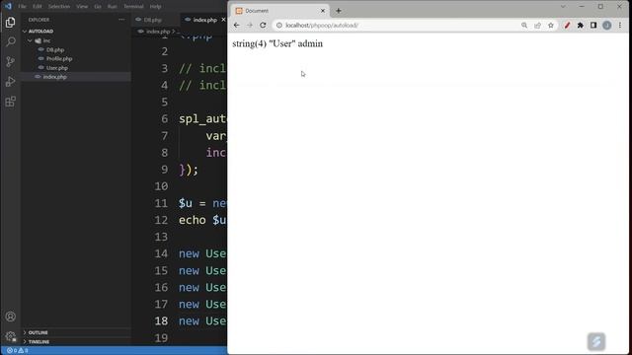
Task: Open the Search view in activity bar
Action: point(11,41)
